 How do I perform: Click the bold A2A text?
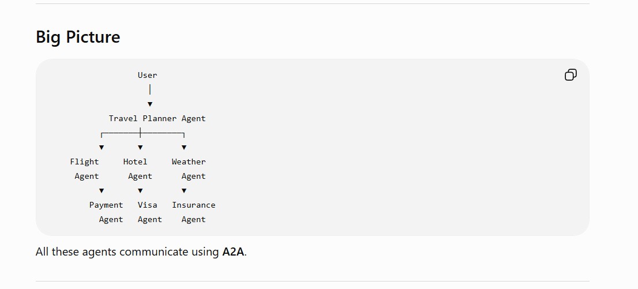coord(233,252)
